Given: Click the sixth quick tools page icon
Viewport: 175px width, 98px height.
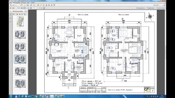Looking at the screenshot, I should pos(52,5).
